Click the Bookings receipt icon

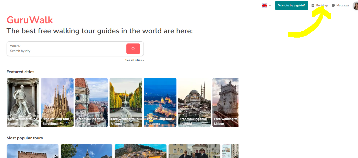point(313,5)
